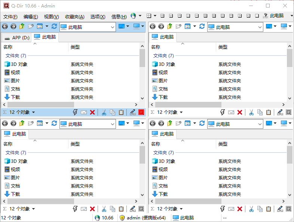Toggle square icon at bottom-right pane status bar
294x222 pixels.
[x=288, y=209]
